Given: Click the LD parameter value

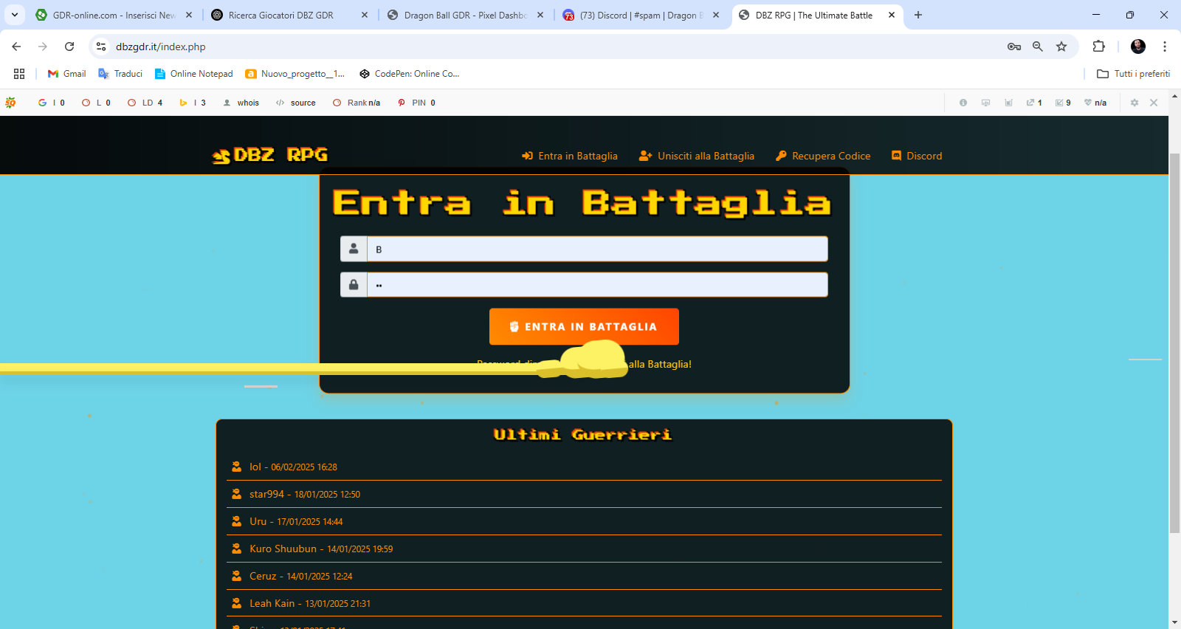Looking at the screenshot, I should coord(145,103).
